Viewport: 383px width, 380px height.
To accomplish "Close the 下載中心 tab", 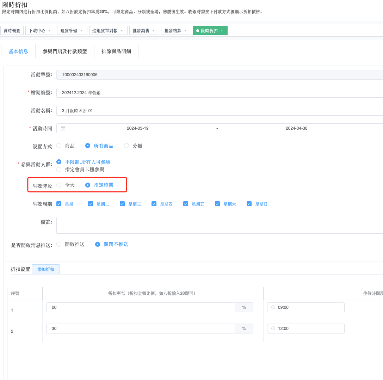I will (49, 31).
